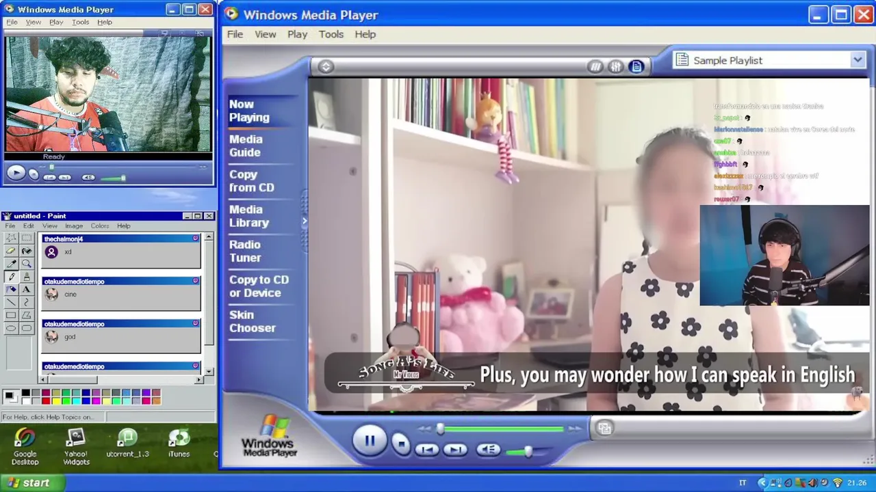Launch utorrent_1.3 from the desktop

click(127, 443)
